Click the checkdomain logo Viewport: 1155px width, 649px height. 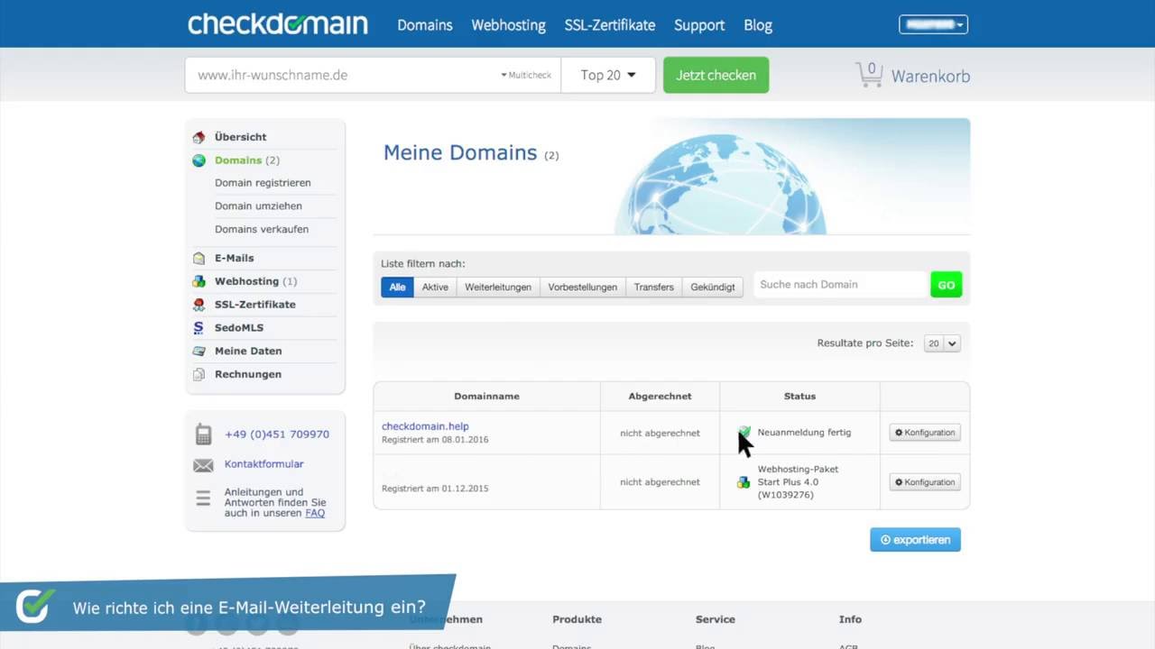pyautogui.click(x=278, y=24)
